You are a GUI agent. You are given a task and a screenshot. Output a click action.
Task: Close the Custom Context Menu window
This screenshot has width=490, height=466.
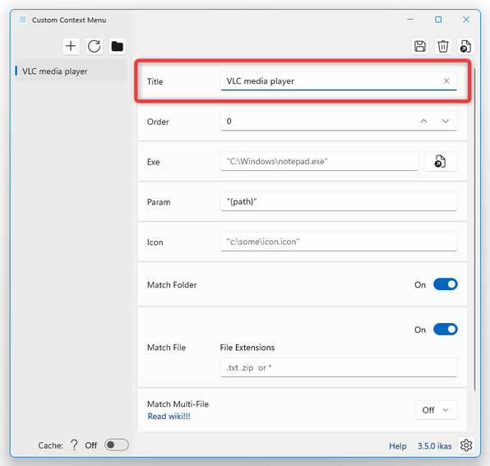(x=466, y=20)
